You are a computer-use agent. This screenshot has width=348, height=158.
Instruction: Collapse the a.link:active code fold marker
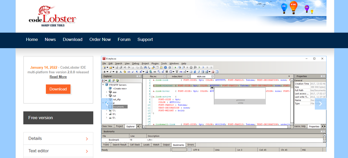tap(152, 97)
